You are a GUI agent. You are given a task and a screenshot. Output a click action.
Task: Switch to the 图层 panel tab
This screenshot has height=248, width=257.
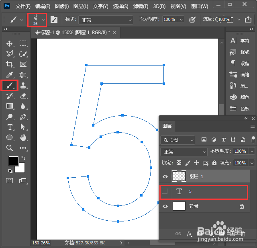coord(167,126)
